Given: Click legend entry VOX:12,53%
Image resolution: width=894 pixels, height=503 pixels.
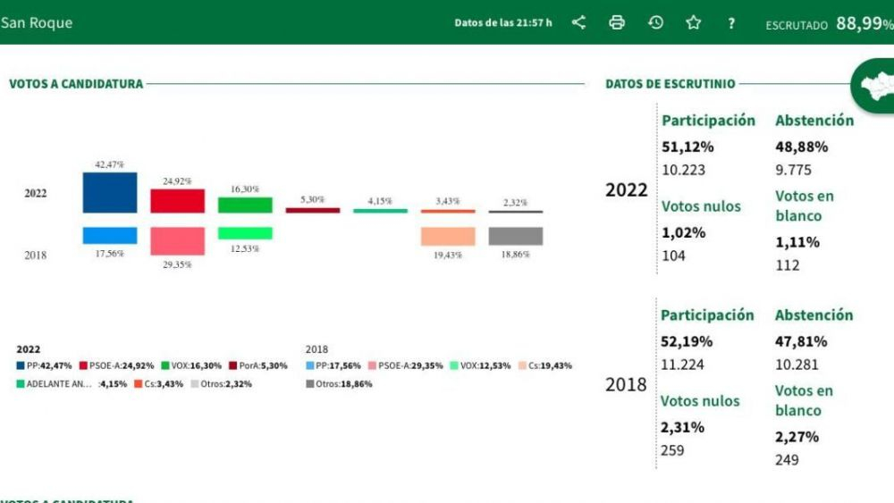Looking at the screenshot, I should click(481, 365).
